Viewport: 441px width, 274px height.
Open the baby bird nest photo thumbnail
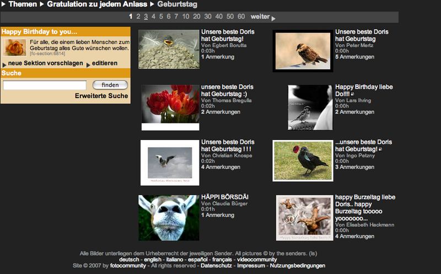click(169, 49)
